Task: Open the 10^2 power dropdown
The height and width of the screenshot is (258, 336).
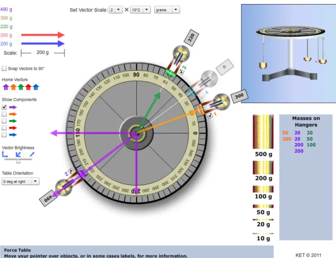Action: click(141, 10)
